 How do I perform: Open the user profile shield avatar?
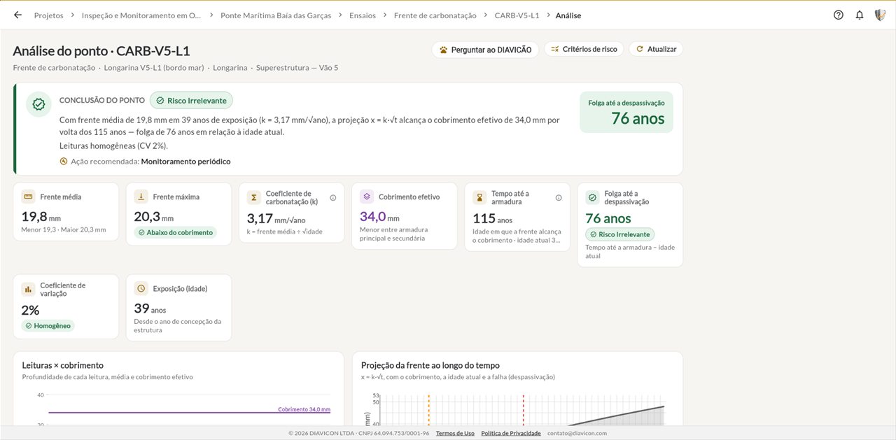click(x=880, y=15)
